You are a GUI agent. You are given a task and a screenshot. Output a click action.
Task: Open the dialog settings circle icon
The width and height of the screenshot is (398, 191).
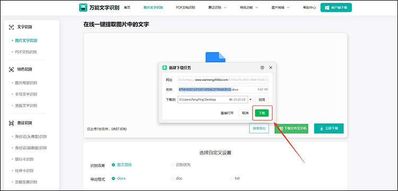(x=262, y=67)
